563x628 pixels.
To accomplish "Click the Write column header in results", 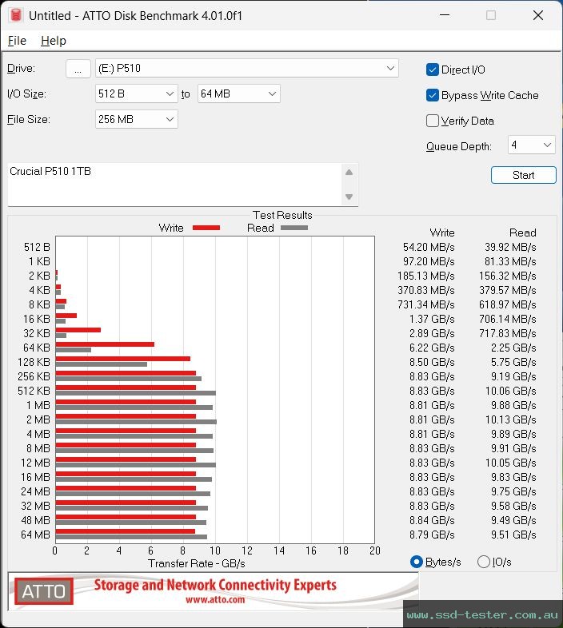I will tap(442, 233).
